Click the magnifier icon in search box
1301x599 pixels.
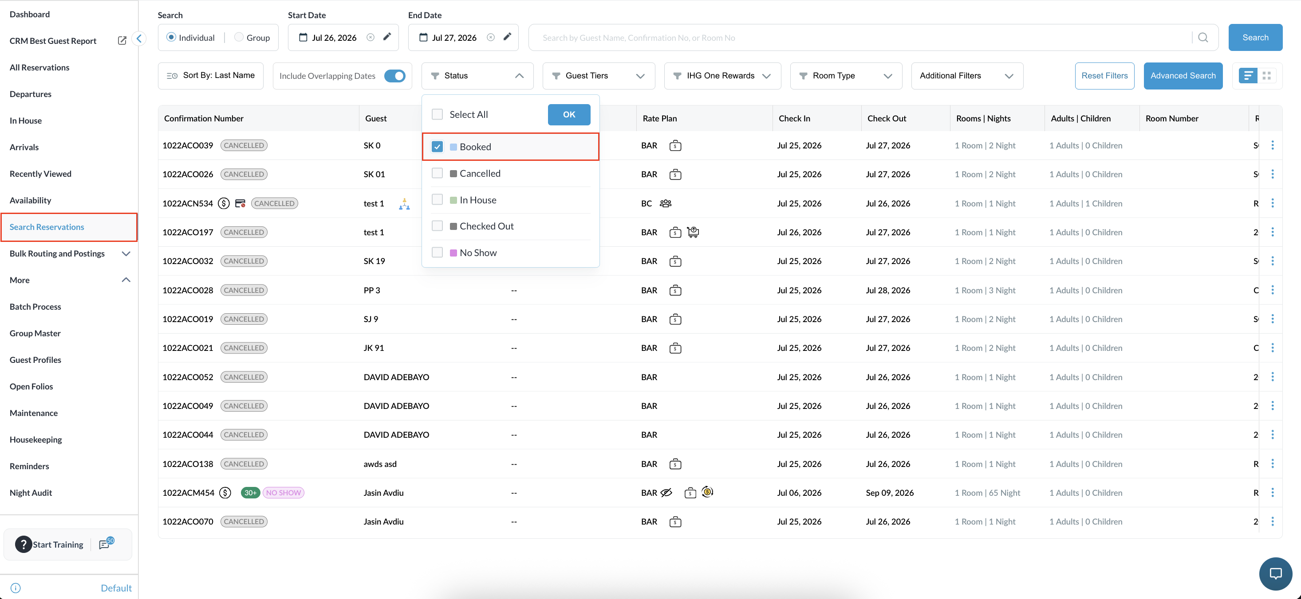1202,38
